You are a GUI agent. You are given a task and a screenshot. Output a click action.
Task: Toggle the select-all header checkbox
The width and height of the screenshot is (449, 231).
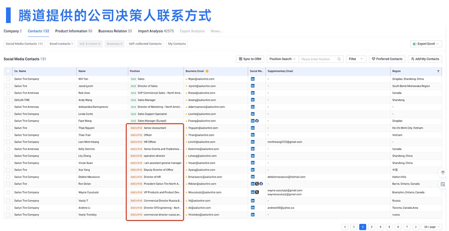click(x=8, y=71)
